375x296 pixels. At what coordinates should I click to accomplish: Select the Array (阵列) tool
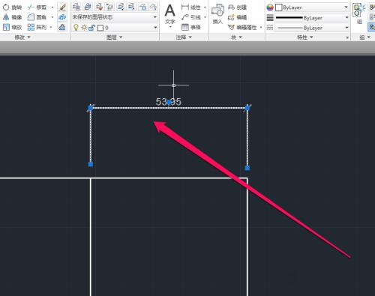point(37,27)
